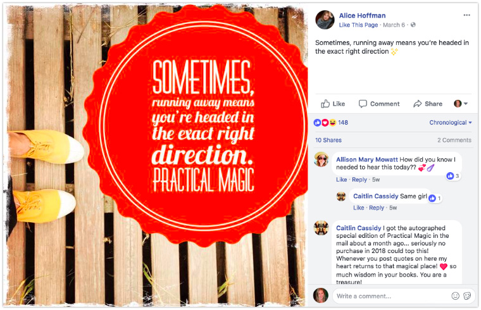481x310 pixels.
Task: Click like count on Caitlin's reply
Action: (x=435, y=199)
